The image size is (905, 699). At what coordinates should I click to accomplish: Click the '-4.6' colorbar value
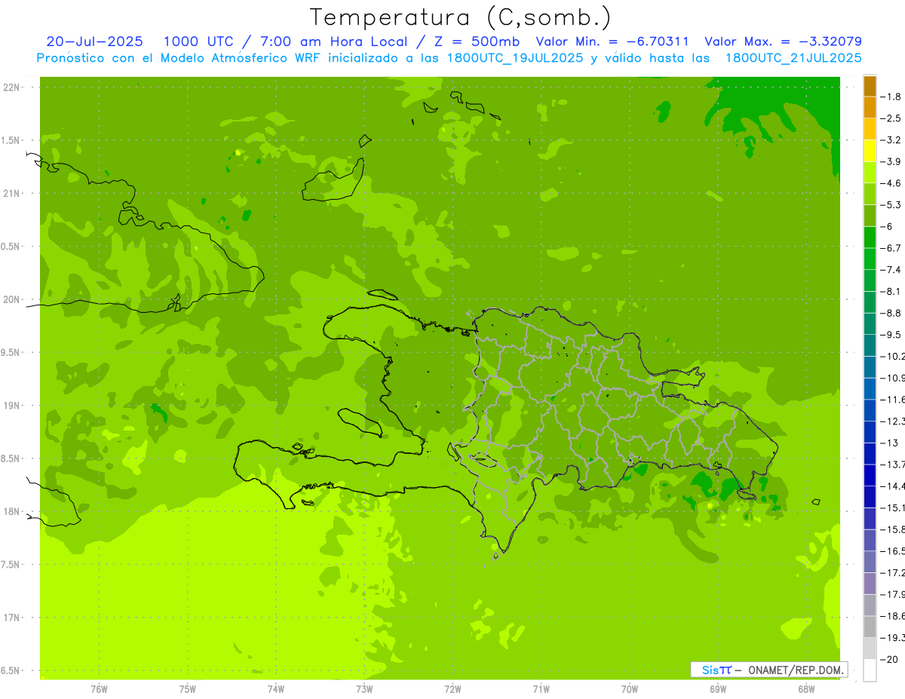coord(892,183)
